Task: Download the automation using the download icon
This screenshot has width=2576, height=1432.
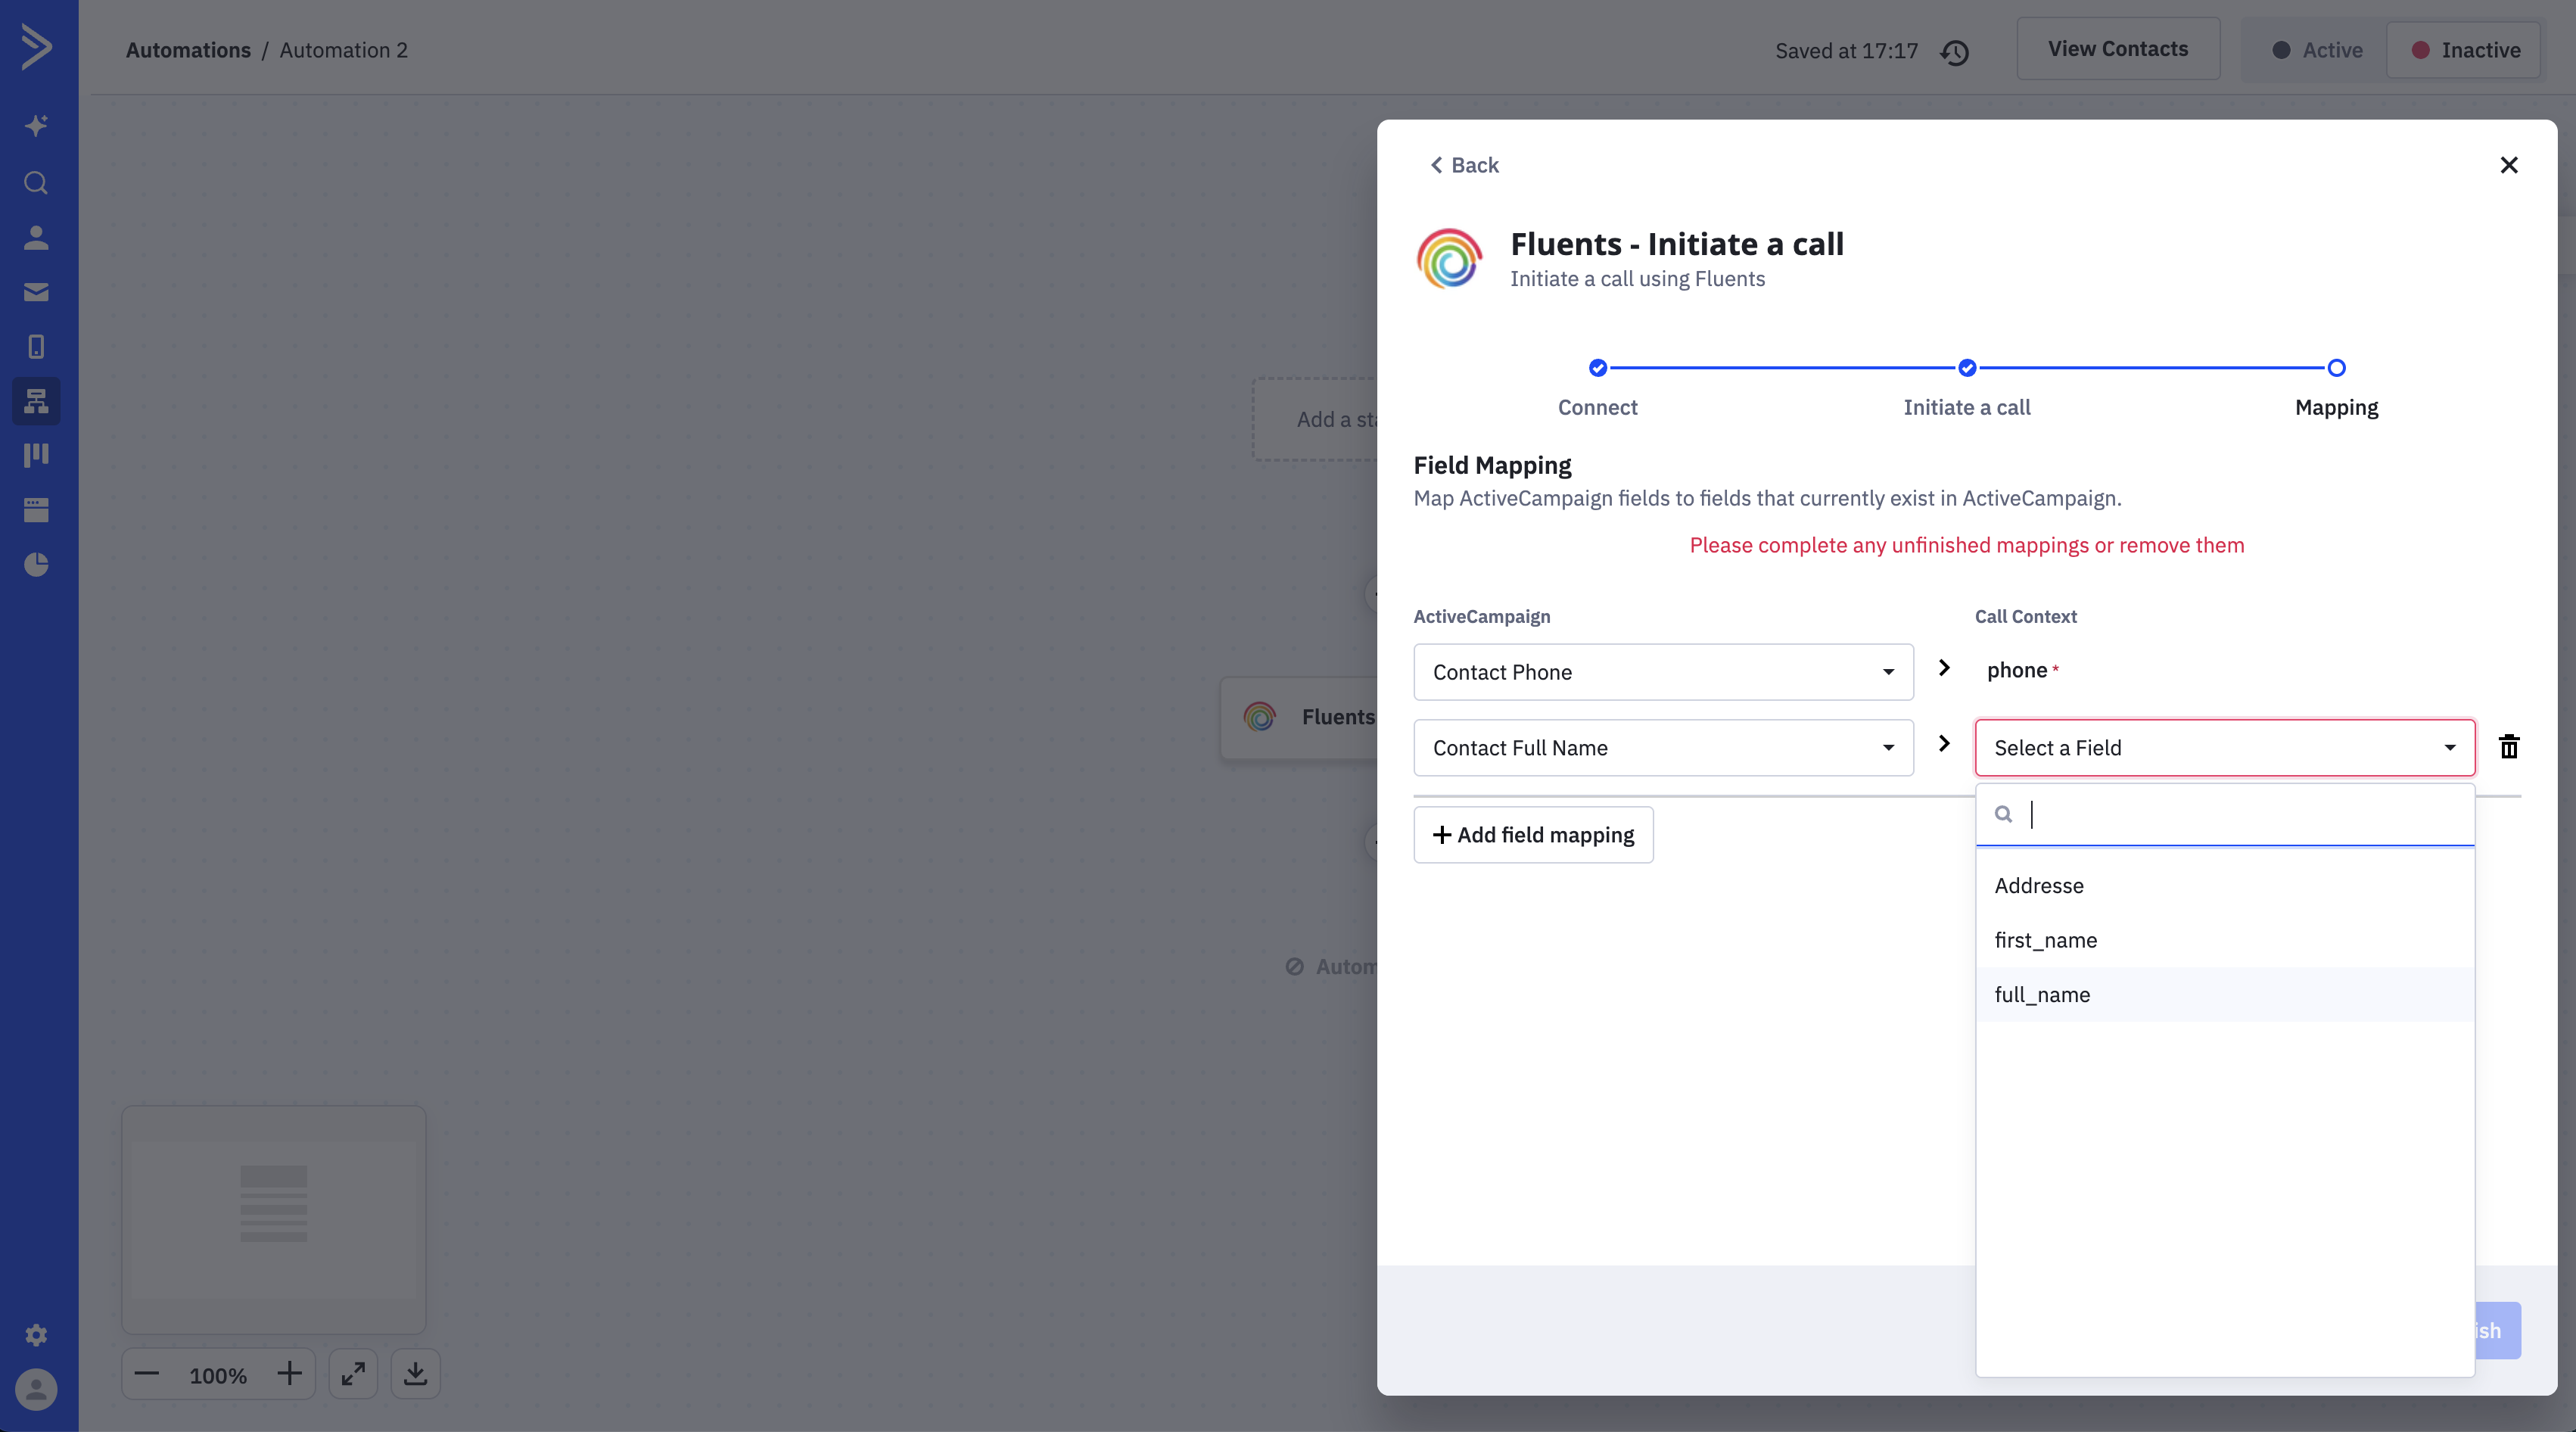Action: tap(415, 1373)
